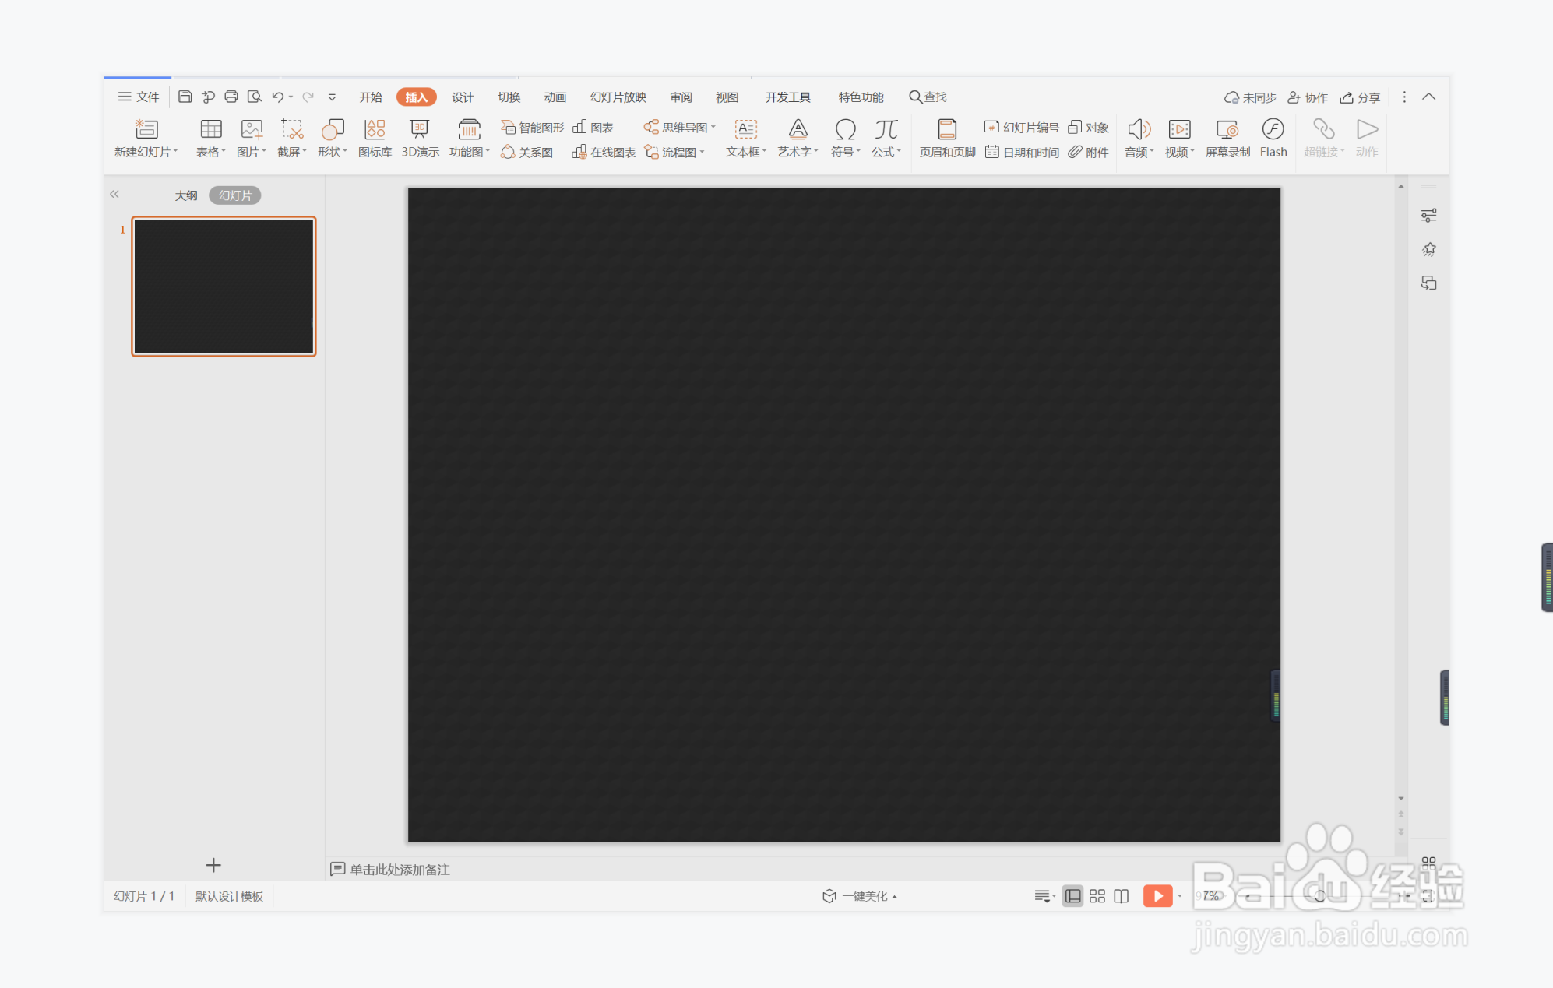Start 屏幕录制 screen recording

coord(1227,138)
